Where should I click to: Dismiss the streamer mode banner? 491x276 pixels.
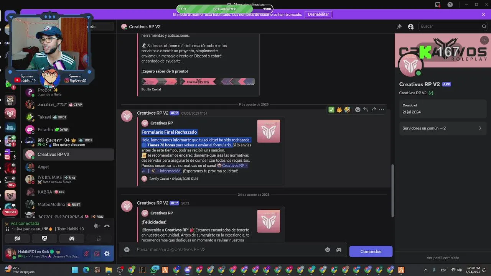tap(484, 14)
